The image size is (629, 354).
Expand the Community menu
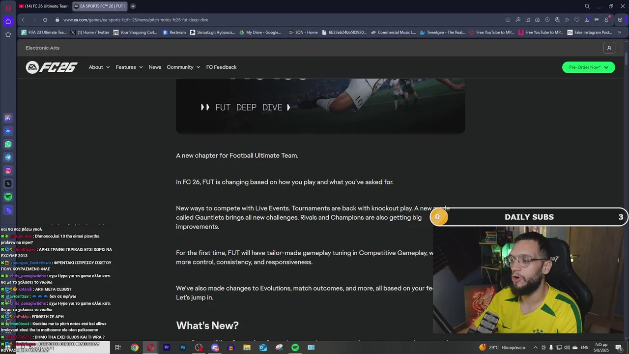pos(183,67)
